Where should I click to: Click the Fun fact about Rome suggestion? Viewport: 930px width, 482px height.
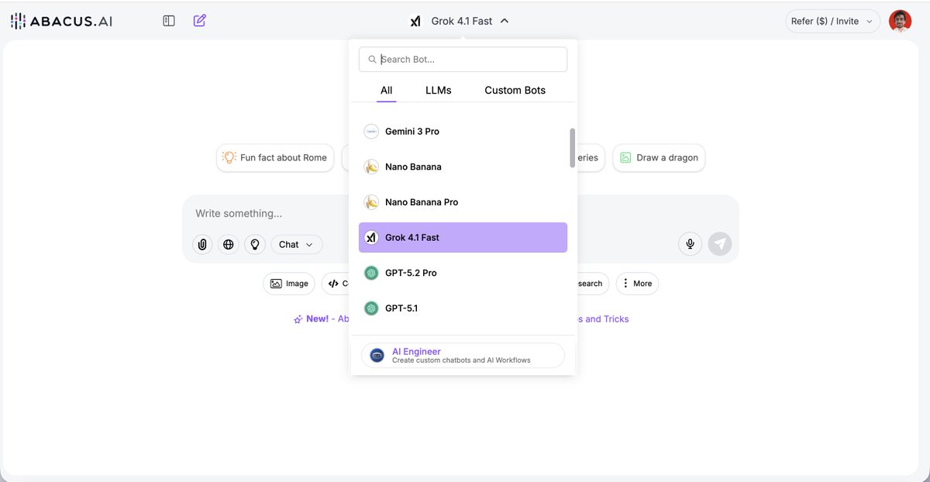[x=275, y=157]
